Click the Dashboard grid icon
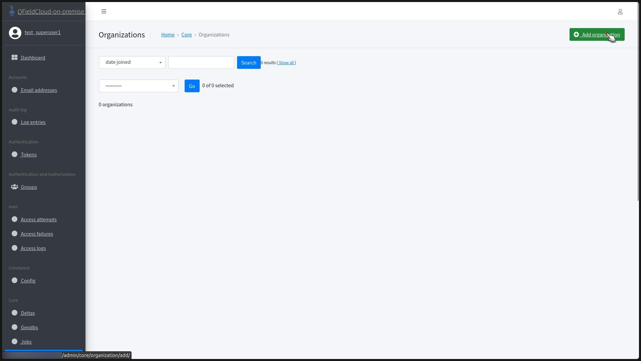Viewport: 641px width, 361px height. point(14,57)
